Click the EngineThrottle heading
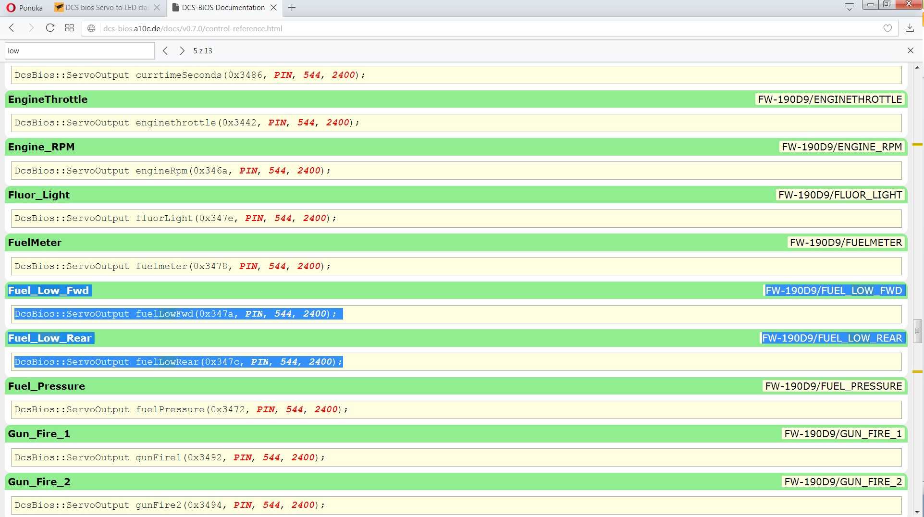 [48, 99]
